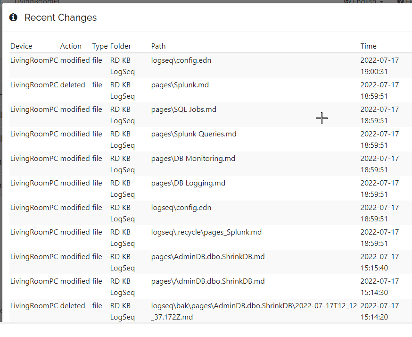412x337 pixels.
Task: Click the Path column header
Action: coord(158,46)
